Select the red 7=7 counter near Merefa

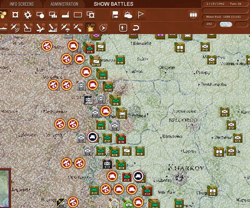point(147,191)
